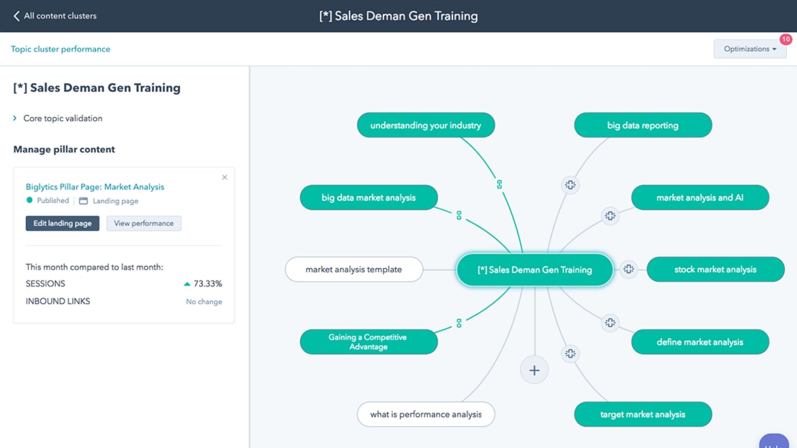This screenshot has height=448, width=797.
Task: Click the move icon near define market analysis
Action: click(610, 323)
